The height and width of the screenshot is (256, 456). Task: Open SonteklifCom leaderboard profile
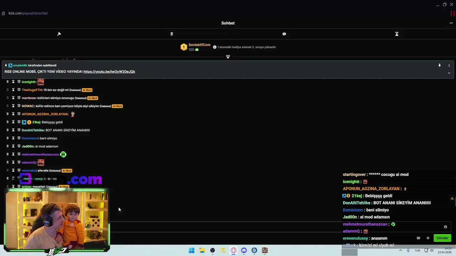[199, 45]
